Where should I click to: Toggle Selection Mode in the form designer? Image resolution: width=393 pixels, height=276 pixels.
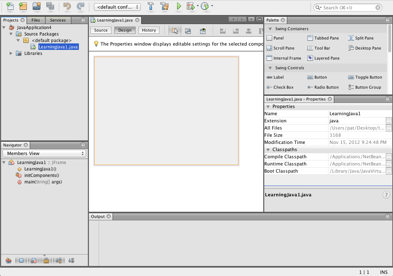coord(175,31)
